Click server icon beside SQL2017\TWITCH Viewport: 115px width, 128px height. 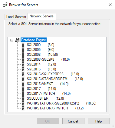tap(23, 94)
